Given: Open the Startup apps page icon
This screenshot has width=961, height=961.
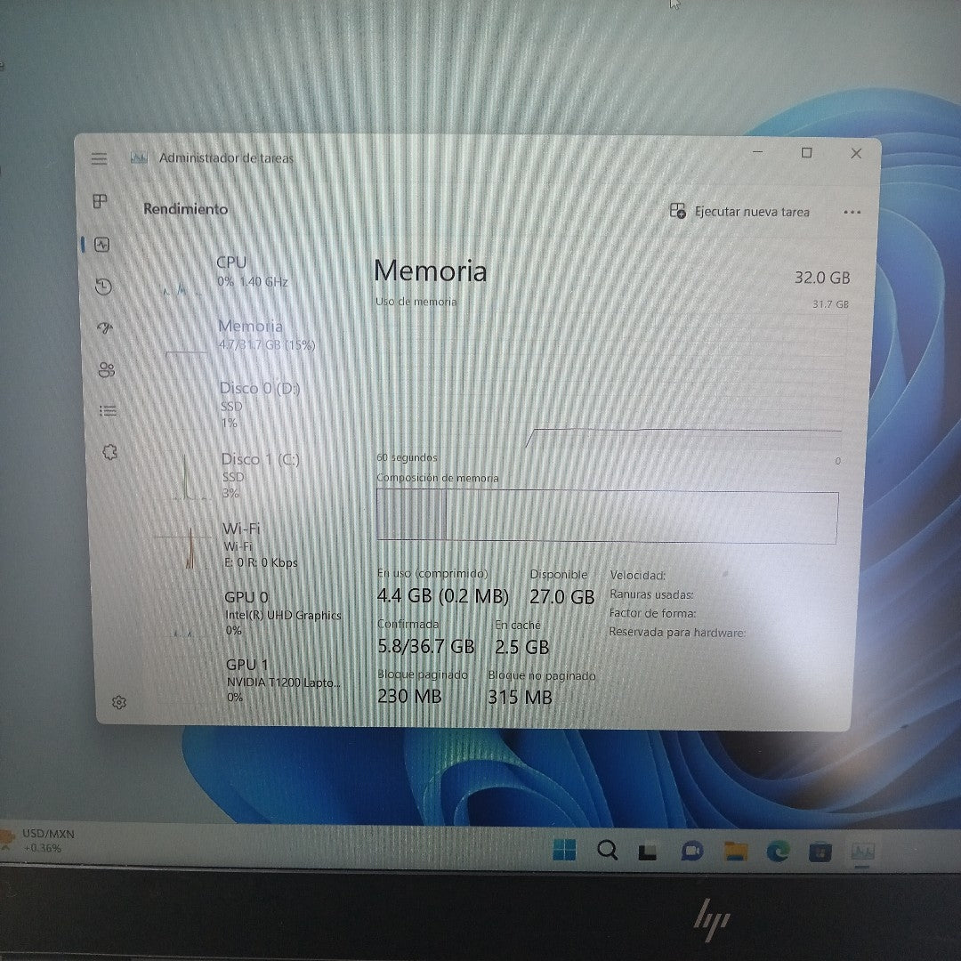Looking at the screenshot, I should click(105, 327).
